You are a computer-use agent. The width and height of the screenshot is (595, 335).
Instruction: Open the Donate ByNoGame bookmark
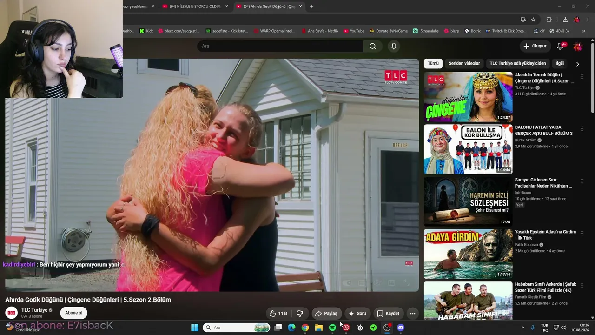point(389,31)
